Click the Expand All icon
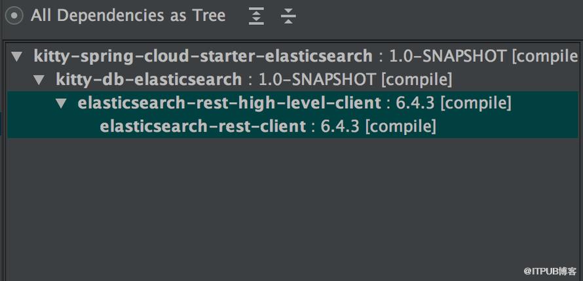This screenshot has height=281, width=583. click(256, 16)
